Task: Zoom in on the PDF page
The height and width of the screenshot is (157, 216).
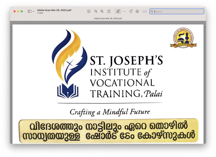Action: [102, 11]
